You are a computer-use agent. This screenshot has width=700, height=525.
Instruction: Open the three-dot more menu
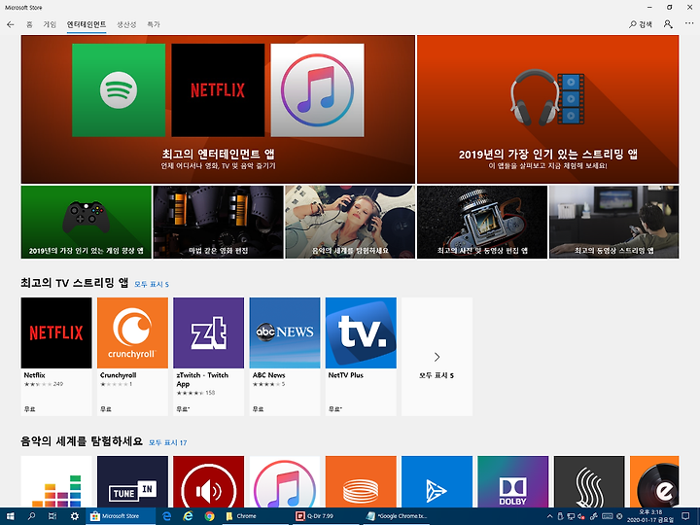689,24
